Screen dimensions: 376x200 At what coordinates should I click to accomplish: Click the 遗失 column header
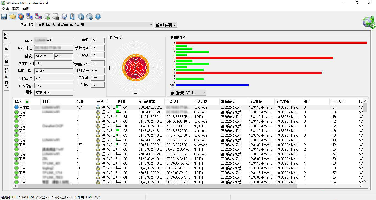click(316, 102)
